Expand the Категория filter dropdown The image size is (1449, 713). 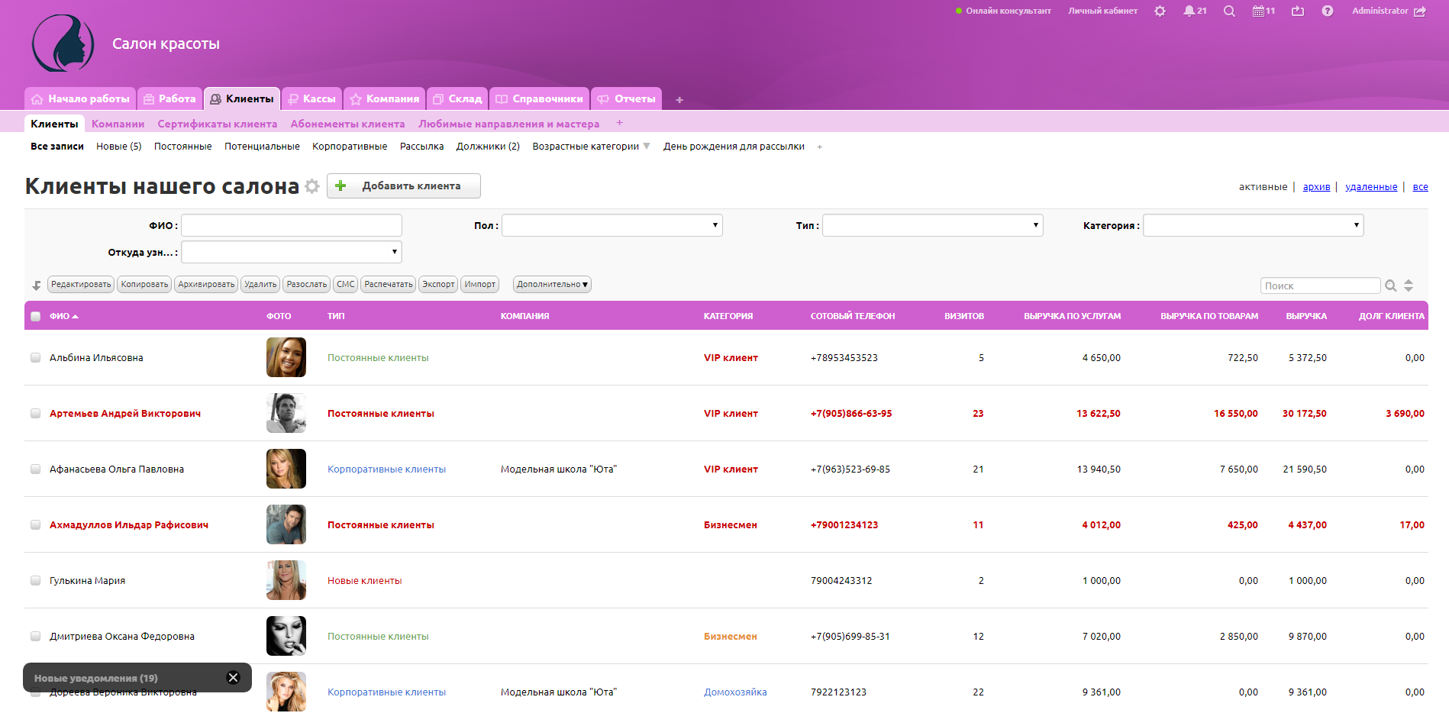pos(1253,226)
